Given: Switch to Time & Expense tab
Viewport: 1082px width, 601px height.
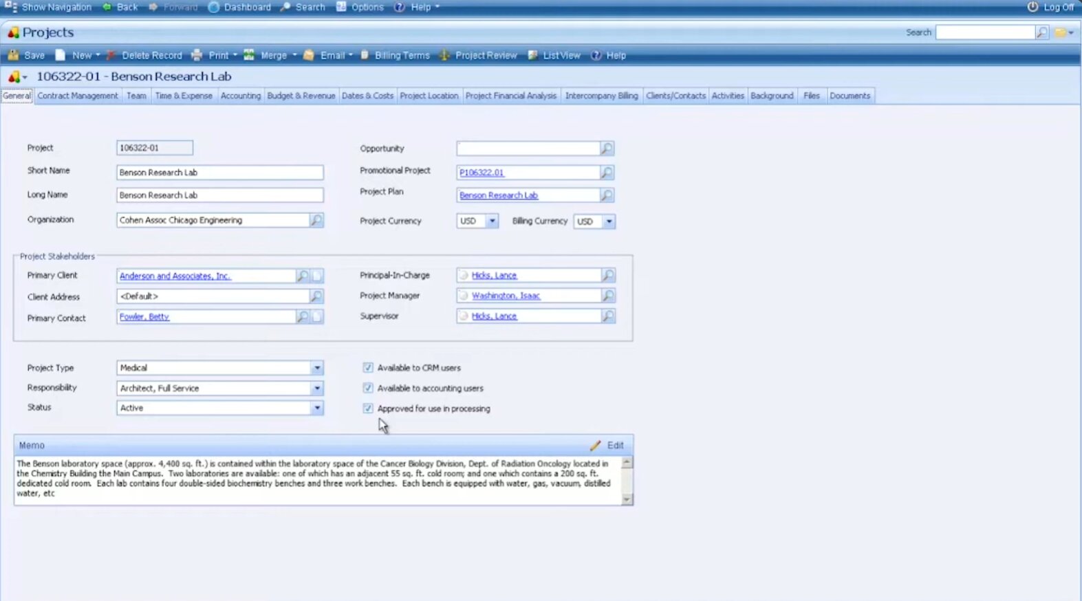Looking at the screenshot, I should [x=184, y=96].
